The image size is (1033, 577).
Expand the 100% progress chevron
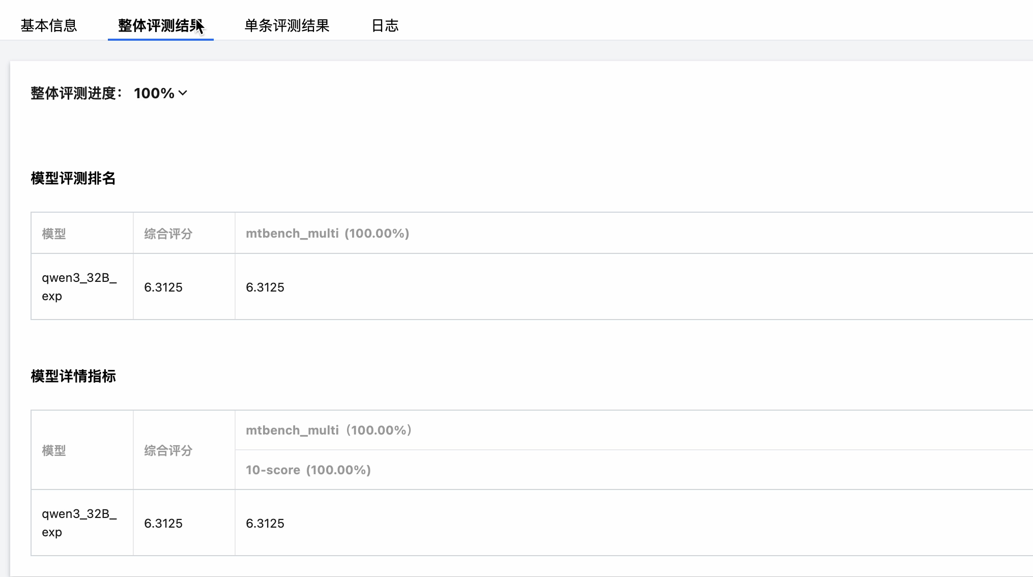pos(183,93)
